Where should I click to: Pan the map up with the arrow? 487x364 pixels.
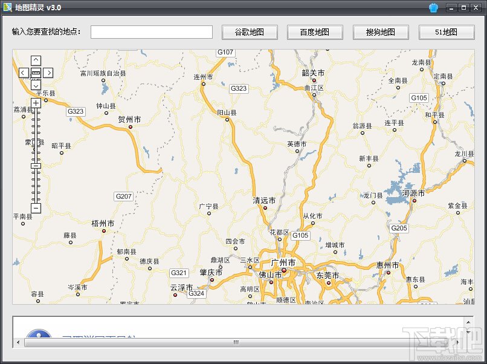36,60
